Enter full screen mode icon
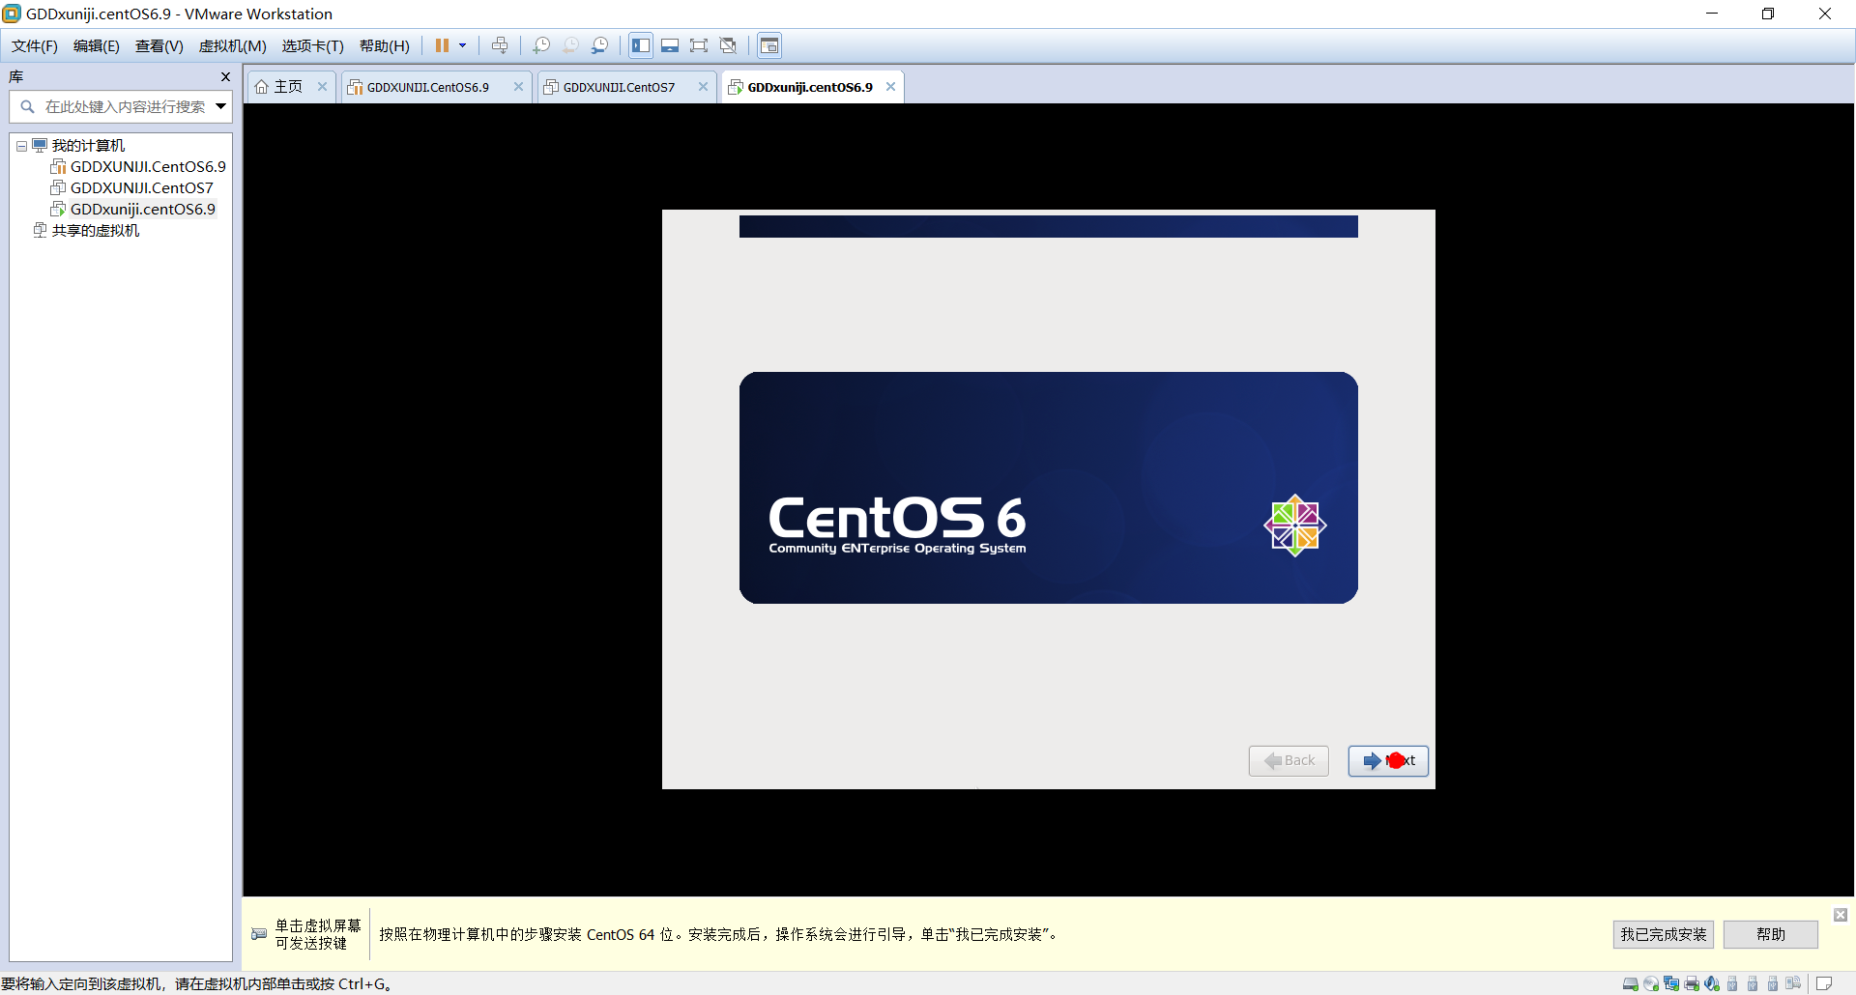 click(699, 45)
